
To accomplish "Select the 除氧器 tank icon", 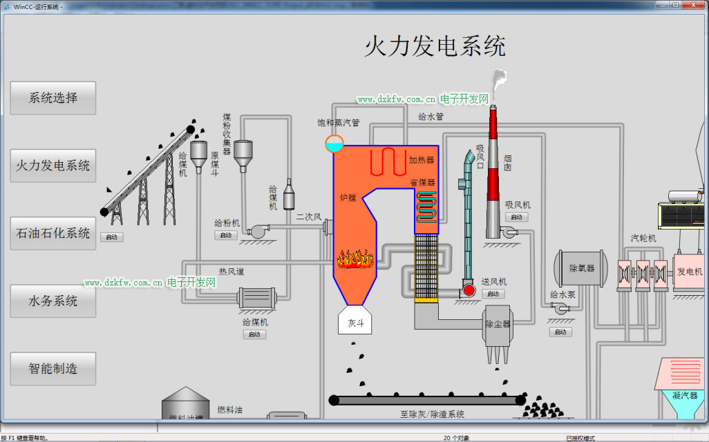I will coord(581,268).
